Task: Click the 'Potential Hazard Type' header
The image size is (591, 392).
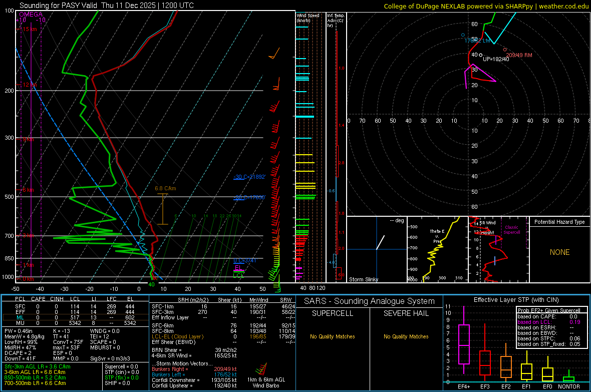Action: [x=559, y=222]
